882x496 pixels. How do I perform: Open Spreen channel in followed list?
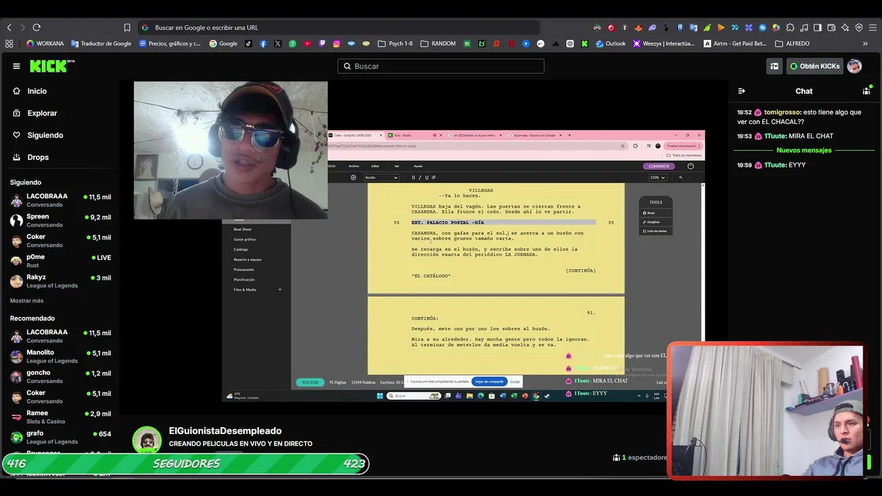[60, 220]
